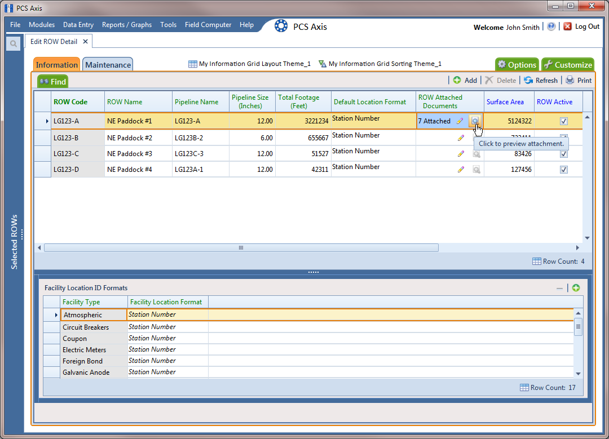Image resolution: width=609 pixels, height=439 pixels.
Task: Open the Options panel
Action: pos(517,64)
